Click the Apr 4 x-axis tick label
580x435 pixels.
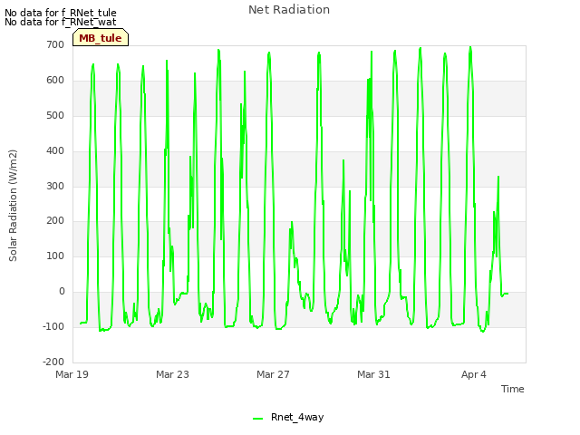(x=474, y=374)
